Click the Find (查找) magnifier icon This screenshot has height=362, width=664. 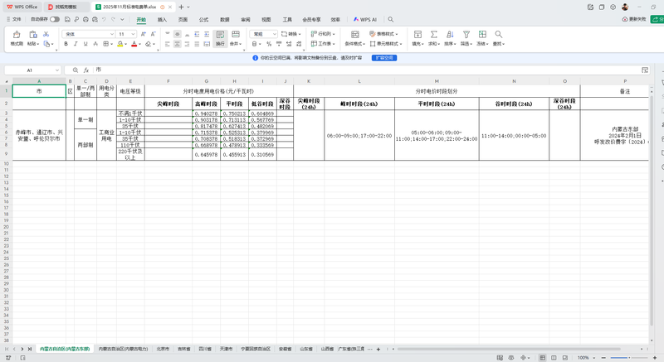coord(498,35)
